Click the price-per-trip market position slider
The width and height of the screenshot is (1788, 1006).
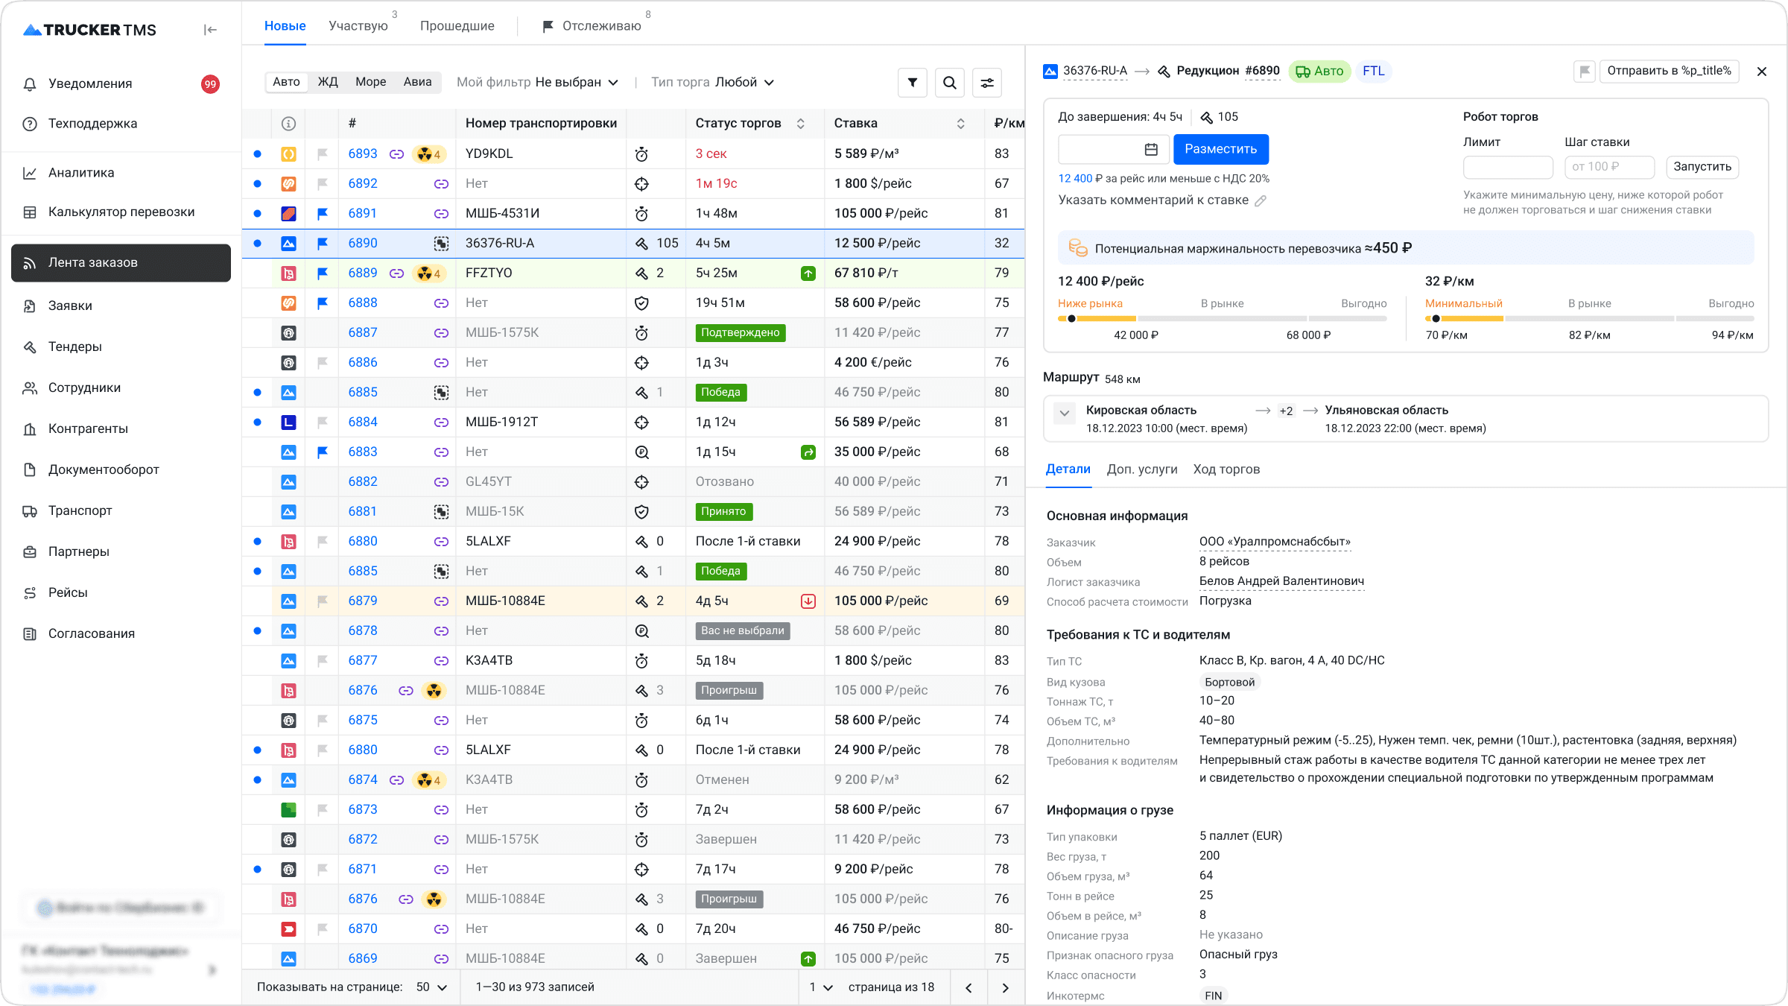(1222, 319)
